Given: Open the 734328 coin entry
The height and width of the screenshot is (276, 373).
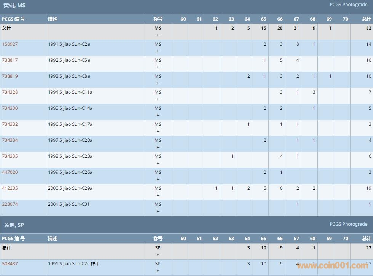Looking at the screenshot, I should 10,92.
